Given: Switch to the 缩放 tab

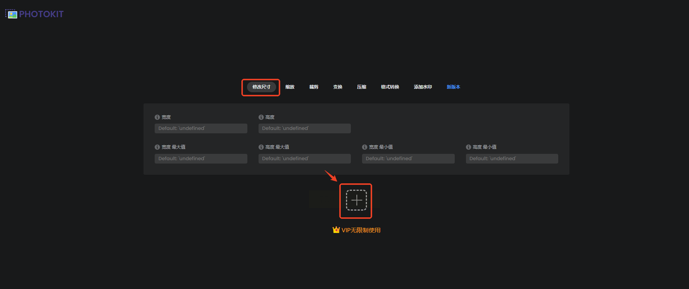Looking at the screenshot, I should (290, 87).
